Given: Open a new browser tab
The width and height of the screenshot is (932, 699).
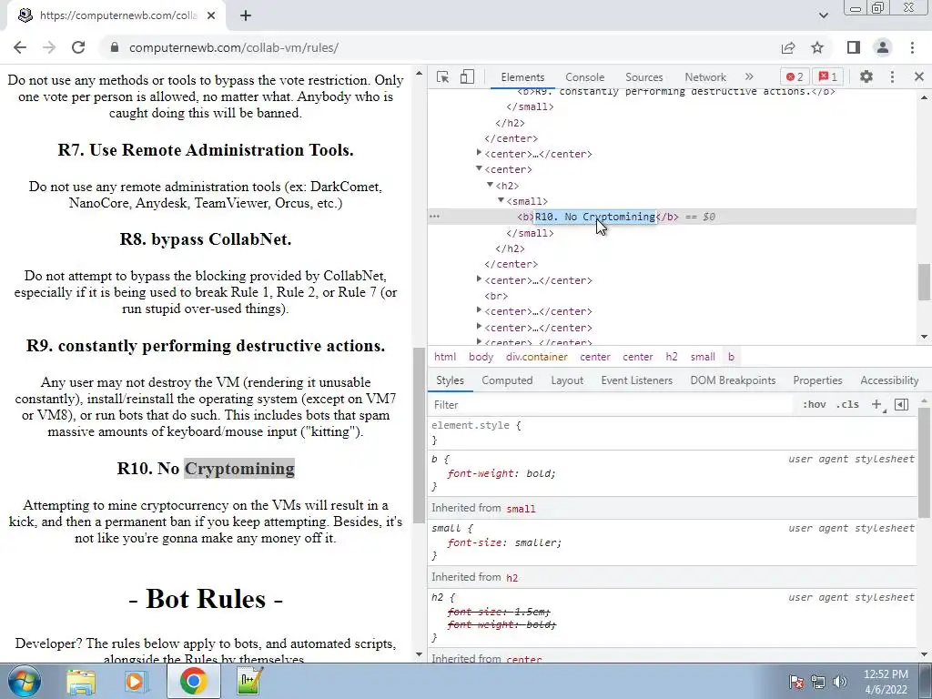Looking at the screenshot, I should 246,15.
